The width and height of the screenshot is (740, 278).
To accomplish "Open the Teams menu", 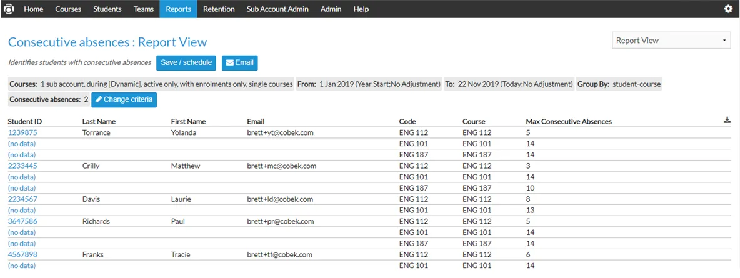I will 144,9.
